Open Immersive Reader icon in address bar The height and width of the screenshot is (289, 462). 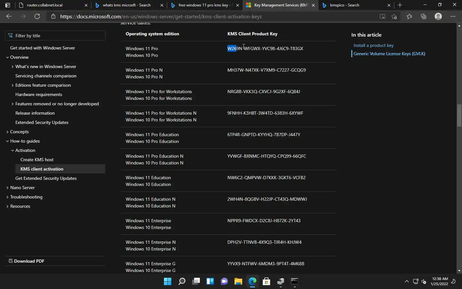(x=382, y=16)
